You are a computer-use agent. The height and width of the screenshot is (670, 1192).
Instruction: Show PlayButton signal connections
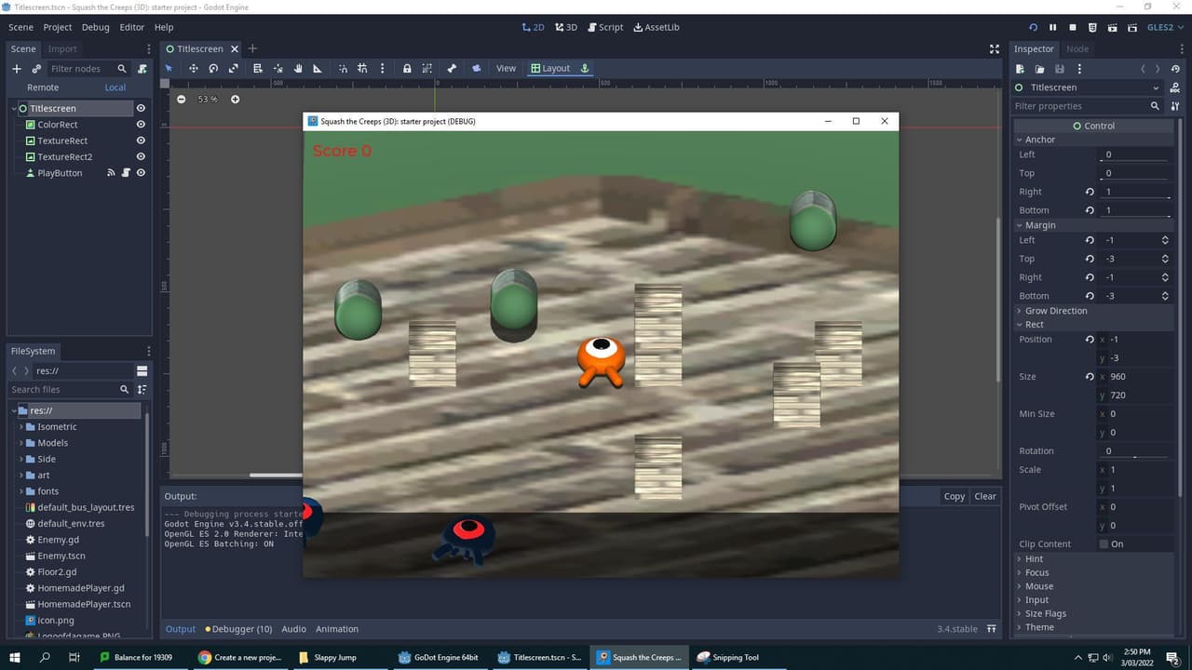(x=111, y=173)
